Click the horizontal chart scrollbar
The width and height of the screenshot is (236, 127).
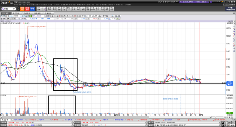105,117
